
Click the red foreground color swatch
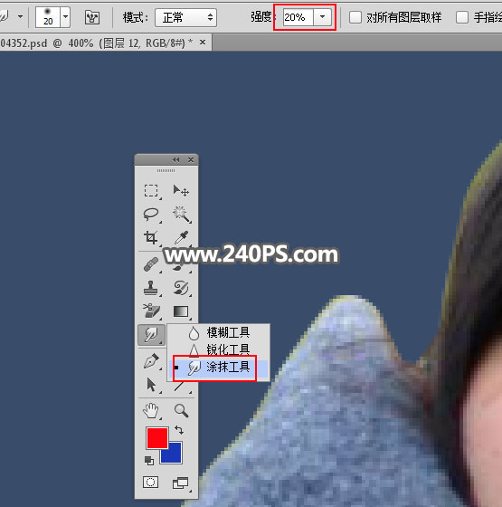(x=157, y=438)
